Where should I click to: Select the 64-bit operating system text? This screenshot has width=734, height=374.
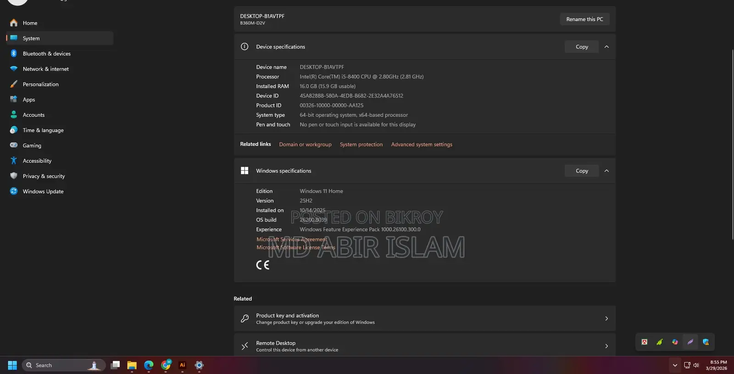(354, 115)
